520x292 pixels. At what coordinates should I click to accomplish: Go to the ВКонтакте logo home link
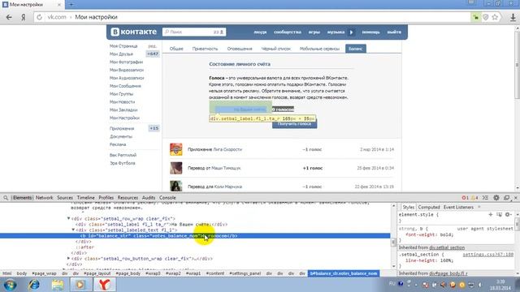point(133,32)
